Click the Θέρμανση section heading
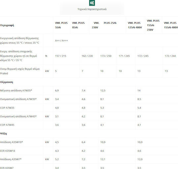178x169 pixels. 7,82
